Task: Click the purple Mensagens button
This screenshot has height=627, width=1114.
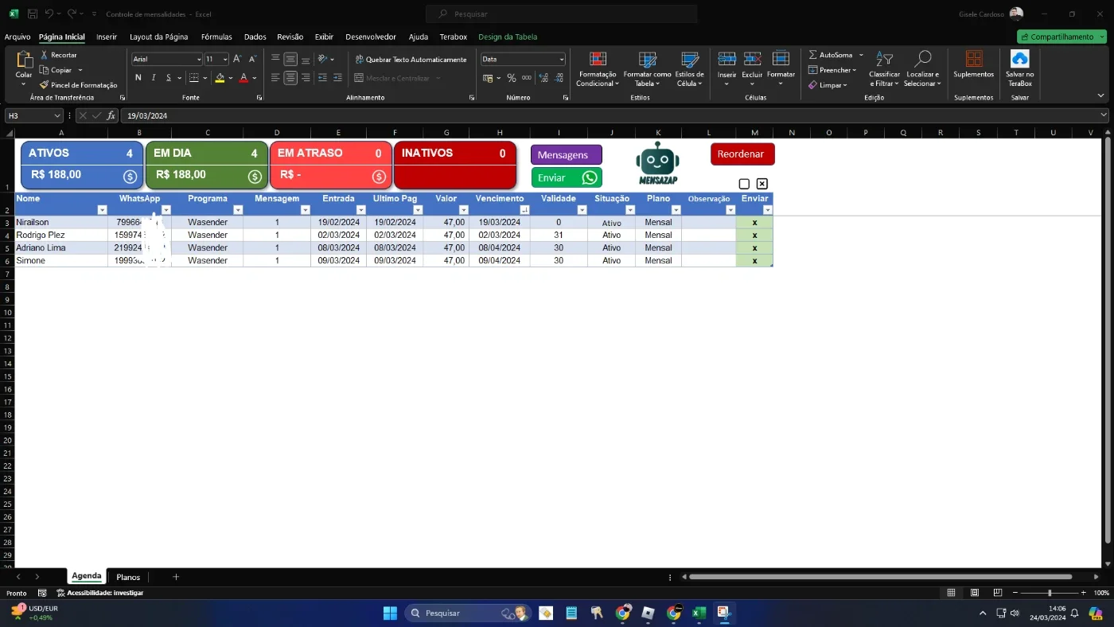Action: coord(567,155)
